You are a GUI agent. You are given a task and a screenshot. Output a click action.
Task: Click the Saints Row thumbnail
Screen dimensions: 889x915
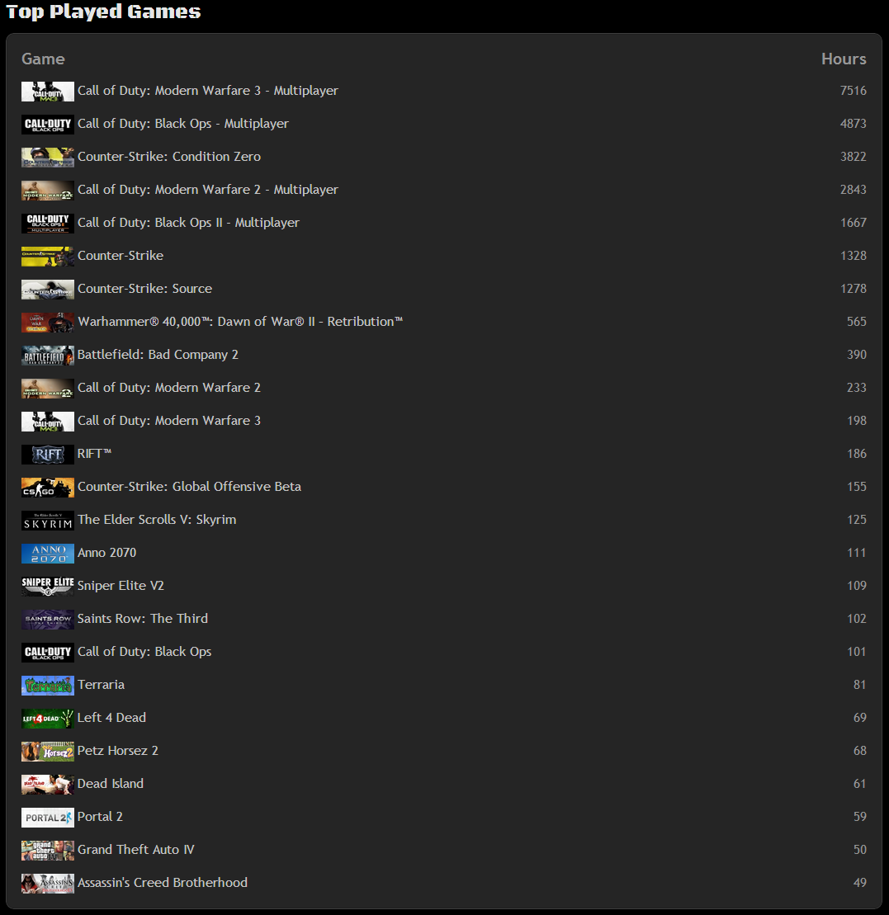point(48,619)
